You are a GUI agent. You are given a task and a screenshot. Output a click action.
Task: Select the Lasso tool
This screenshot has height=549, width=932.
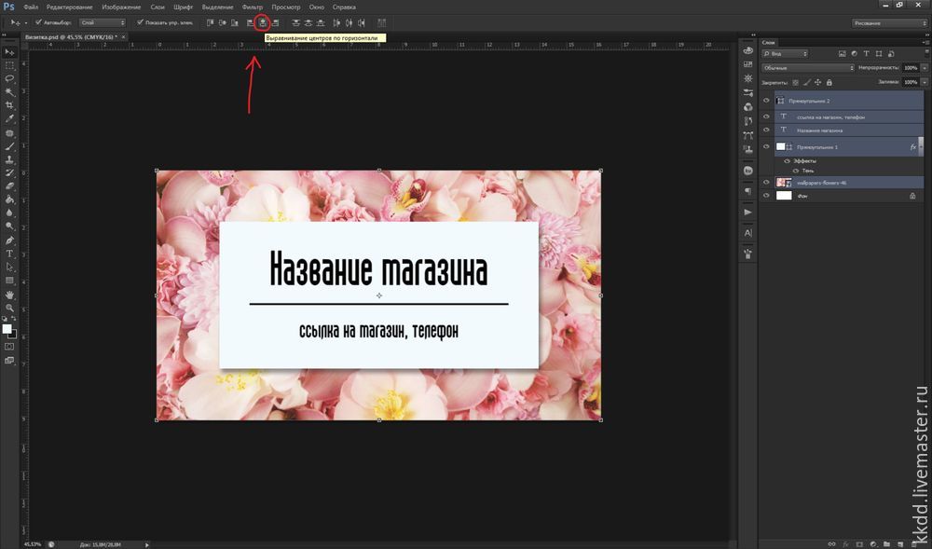tap(9, 78)
